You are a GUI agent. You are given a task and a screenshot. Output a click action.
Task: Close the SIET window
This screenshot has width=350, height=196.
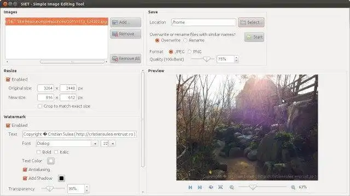point(5,4)
